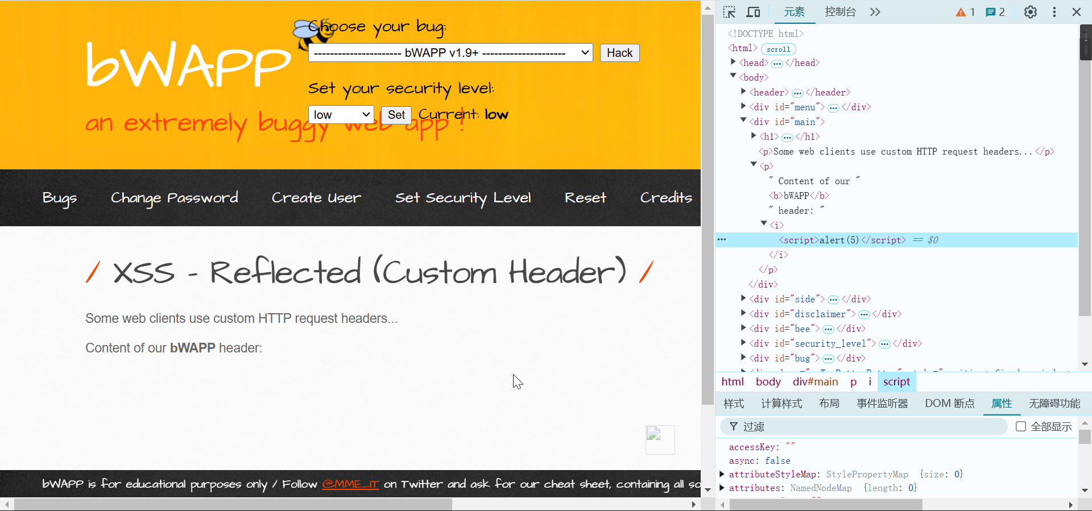Image resolution: width=1092 pixels, height=511 pixels.
Task: Activate the inspect element picker icon
Action: 729,12
